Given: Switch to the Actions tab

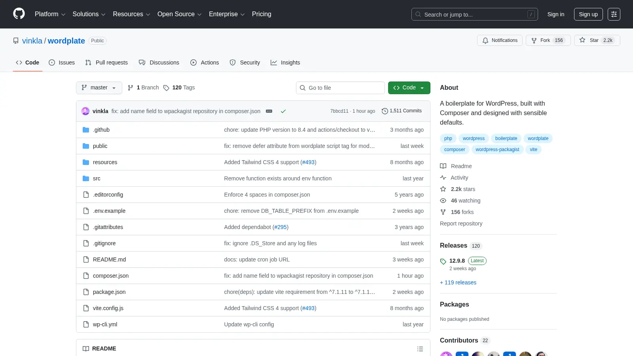Looking at the screenshot, I should click(x=205, y=62).
